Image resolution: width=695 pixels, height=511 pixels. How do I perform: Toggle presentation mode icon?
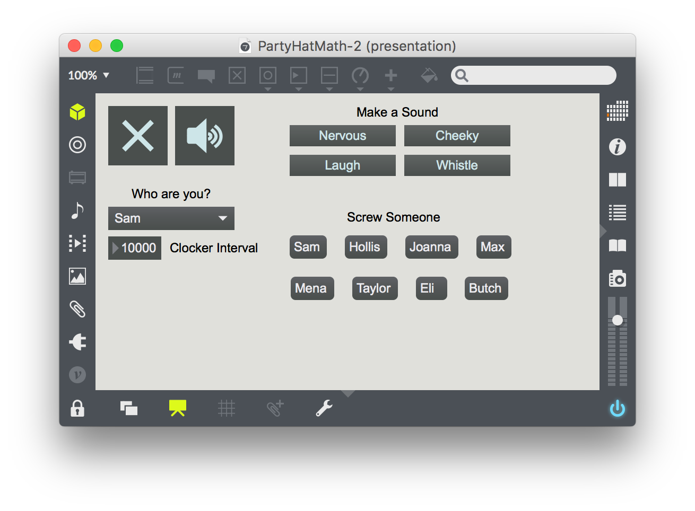[x=178, y=408]
